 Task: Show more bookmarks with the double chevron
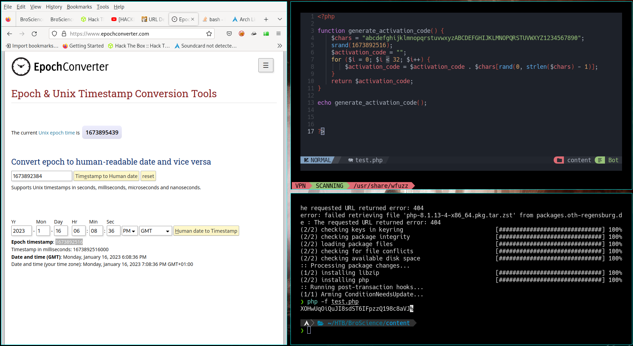280,46
